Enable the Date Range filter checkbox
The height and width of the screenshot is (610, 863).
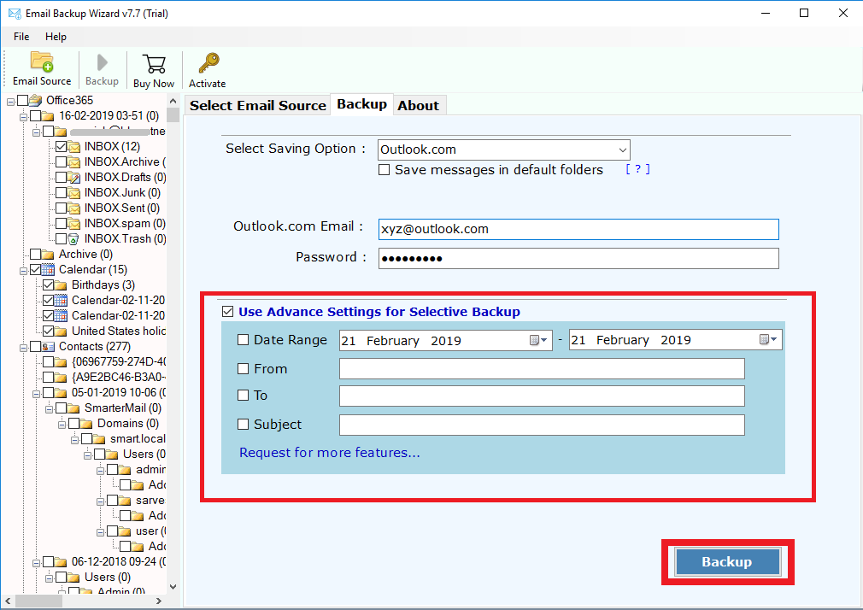(x=244, y=340)
